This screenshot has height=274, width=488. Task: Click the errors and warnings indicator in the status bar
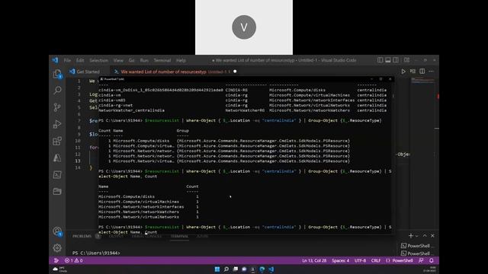(74, 260)
